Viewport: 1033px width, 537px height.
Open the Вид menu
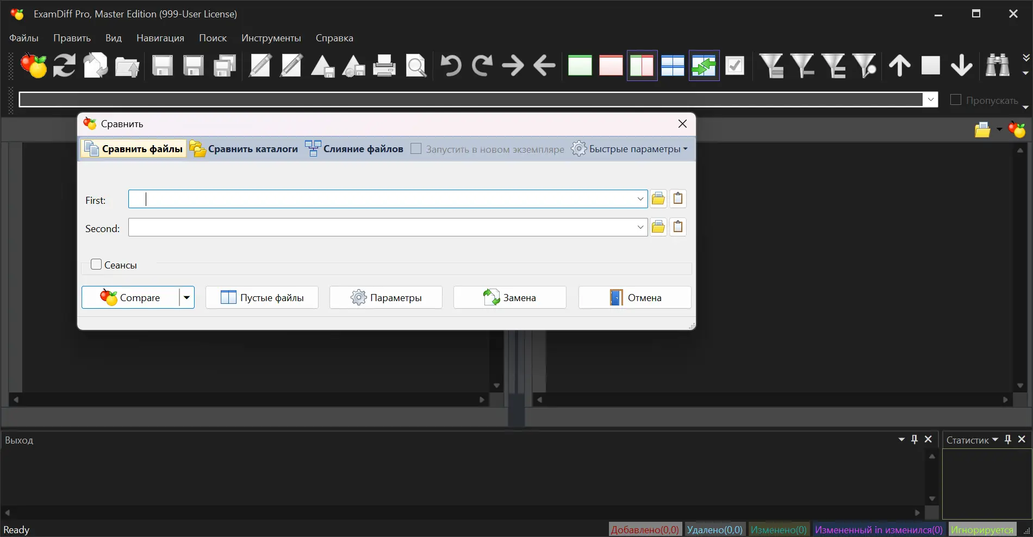coord(114,38)
